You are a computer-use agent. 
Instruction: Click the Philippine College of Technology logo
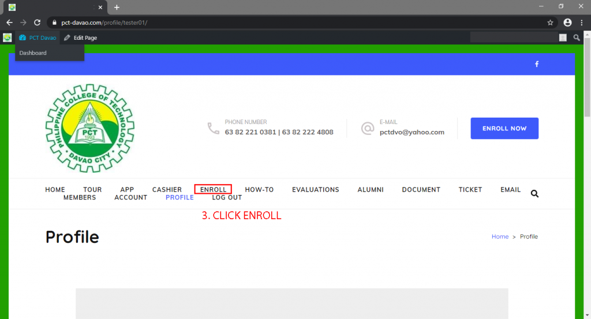[x=89, y=128]
